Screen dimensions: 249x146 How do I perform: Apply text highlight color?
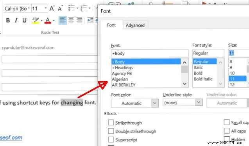click(x=36, y=20)
